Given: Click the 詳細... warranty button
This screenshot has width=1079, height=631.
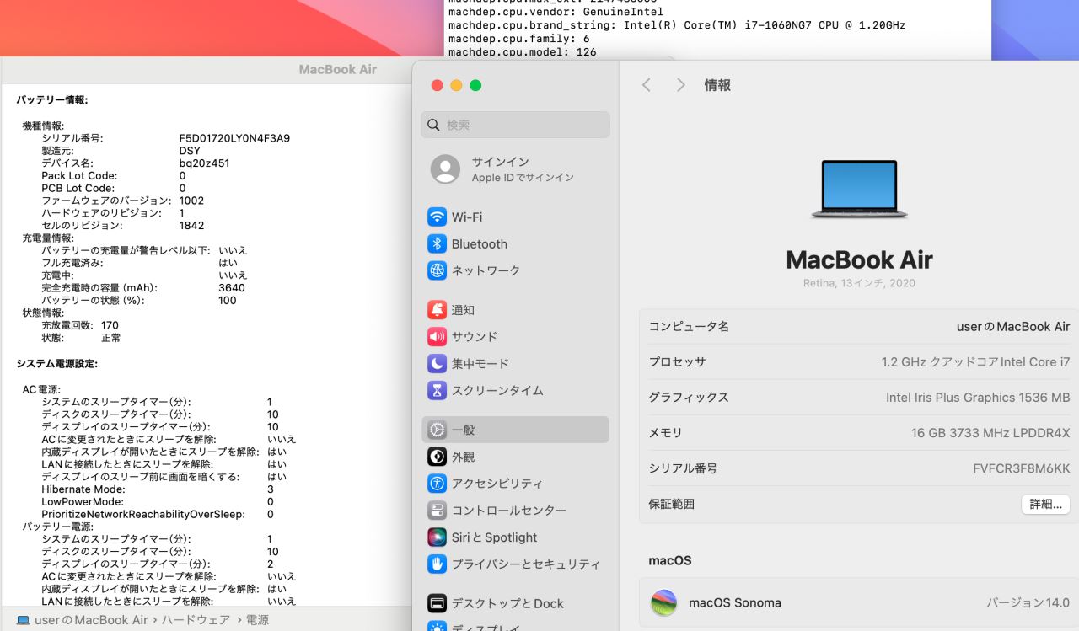Looking at the screenshot, I should point(1046,504).
